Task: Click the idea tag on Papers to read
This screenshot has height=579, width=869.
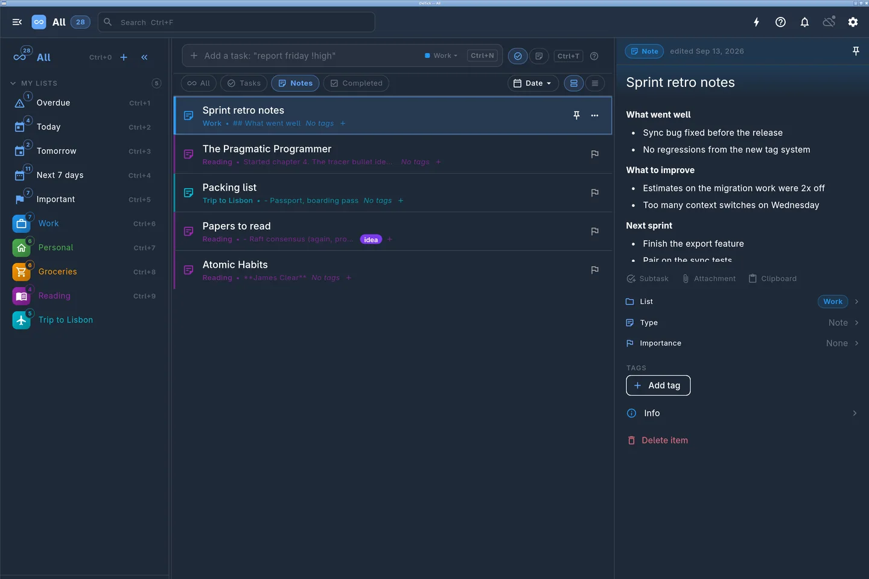Action: 371,239
